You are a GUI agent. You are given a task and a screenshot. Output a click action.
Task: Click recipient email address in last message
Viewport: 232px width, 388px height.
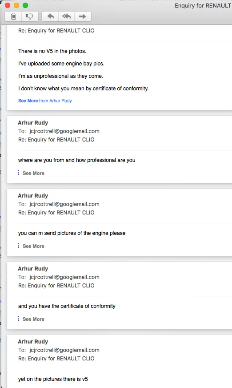point(64,350)
